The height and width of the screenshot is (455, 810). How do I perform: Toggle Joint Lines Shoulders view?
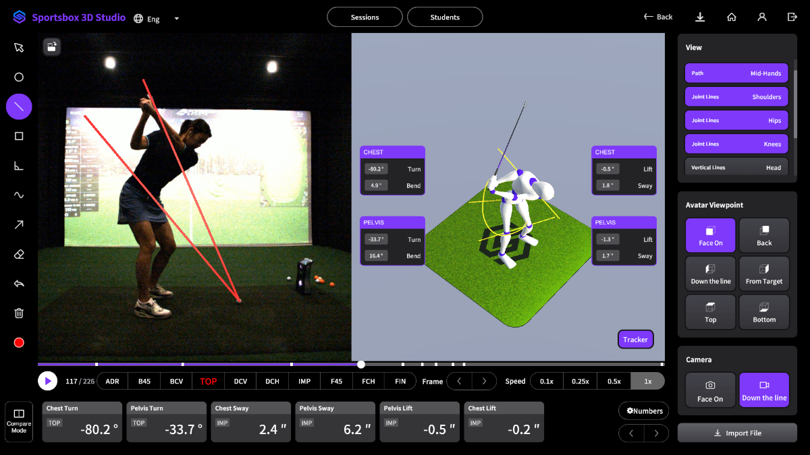tap(736, 96)
